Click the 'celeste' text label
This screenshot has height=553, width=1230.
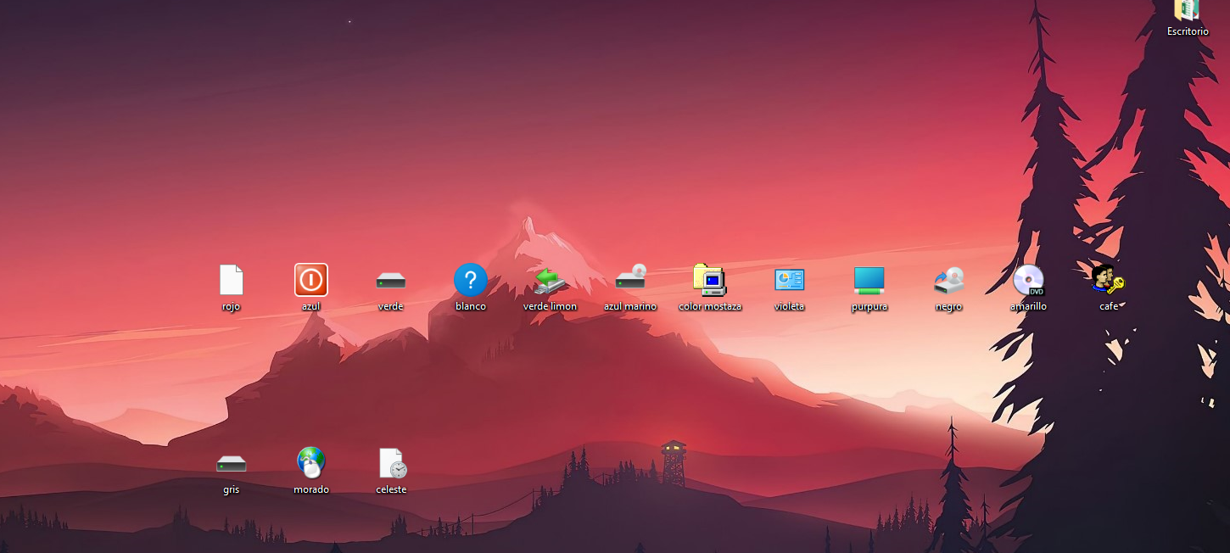click(391, 489)
